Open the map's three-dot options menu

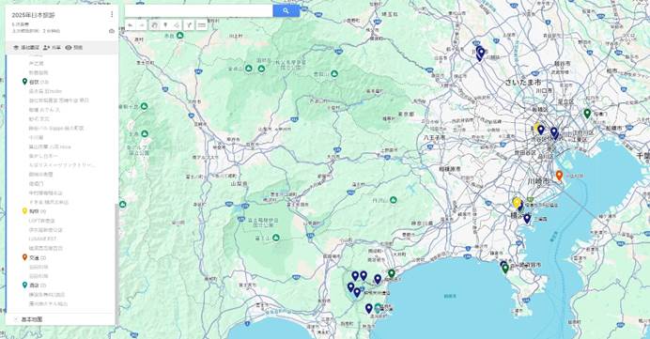click(x=112, y=14)
